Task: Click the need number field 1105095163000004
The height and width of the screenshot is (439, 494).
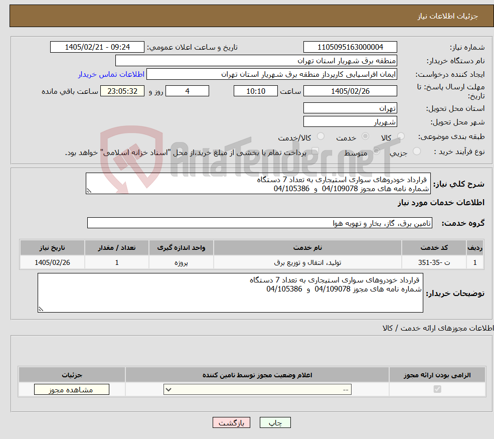Action: (350, 47)
